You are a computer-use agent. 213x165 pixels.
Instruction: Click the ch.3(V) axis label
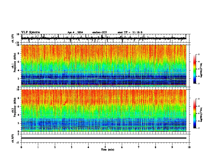(13, 139)
